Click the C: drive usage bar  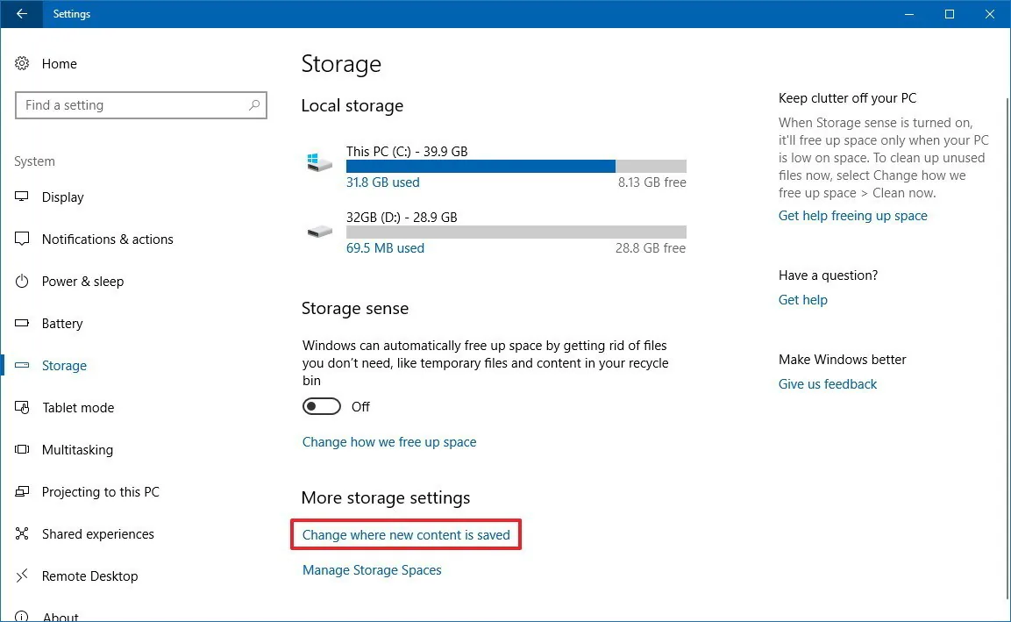(516, 167)
